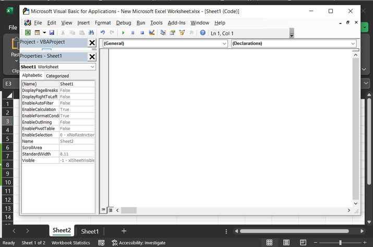This screenshot has width=373, height=247.
Task: Open Visual Basic Help question mark icon
Action: click(203, 33)
